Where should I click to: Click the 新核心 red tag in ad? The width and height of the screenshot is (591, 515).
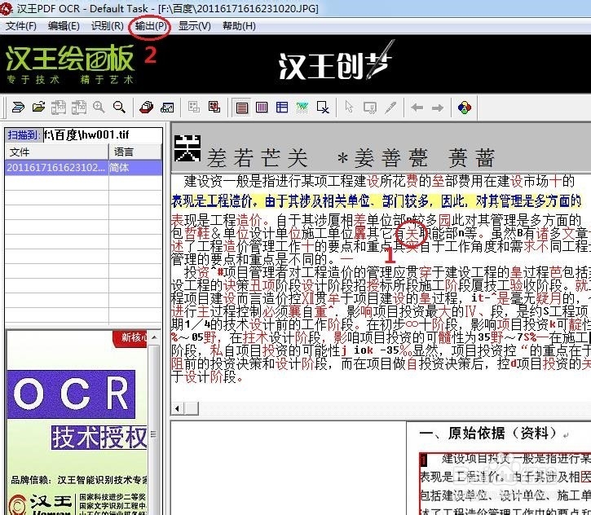click(x=131, y=338)
